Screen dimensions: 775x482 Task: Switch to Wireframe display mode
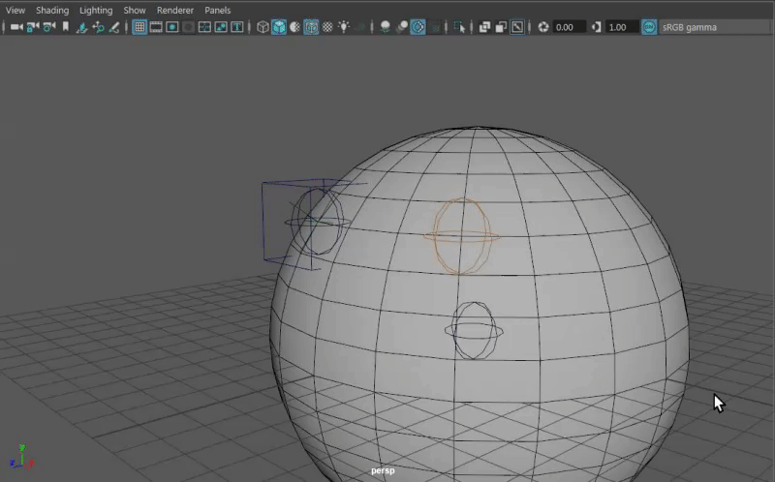pos(263,27)
